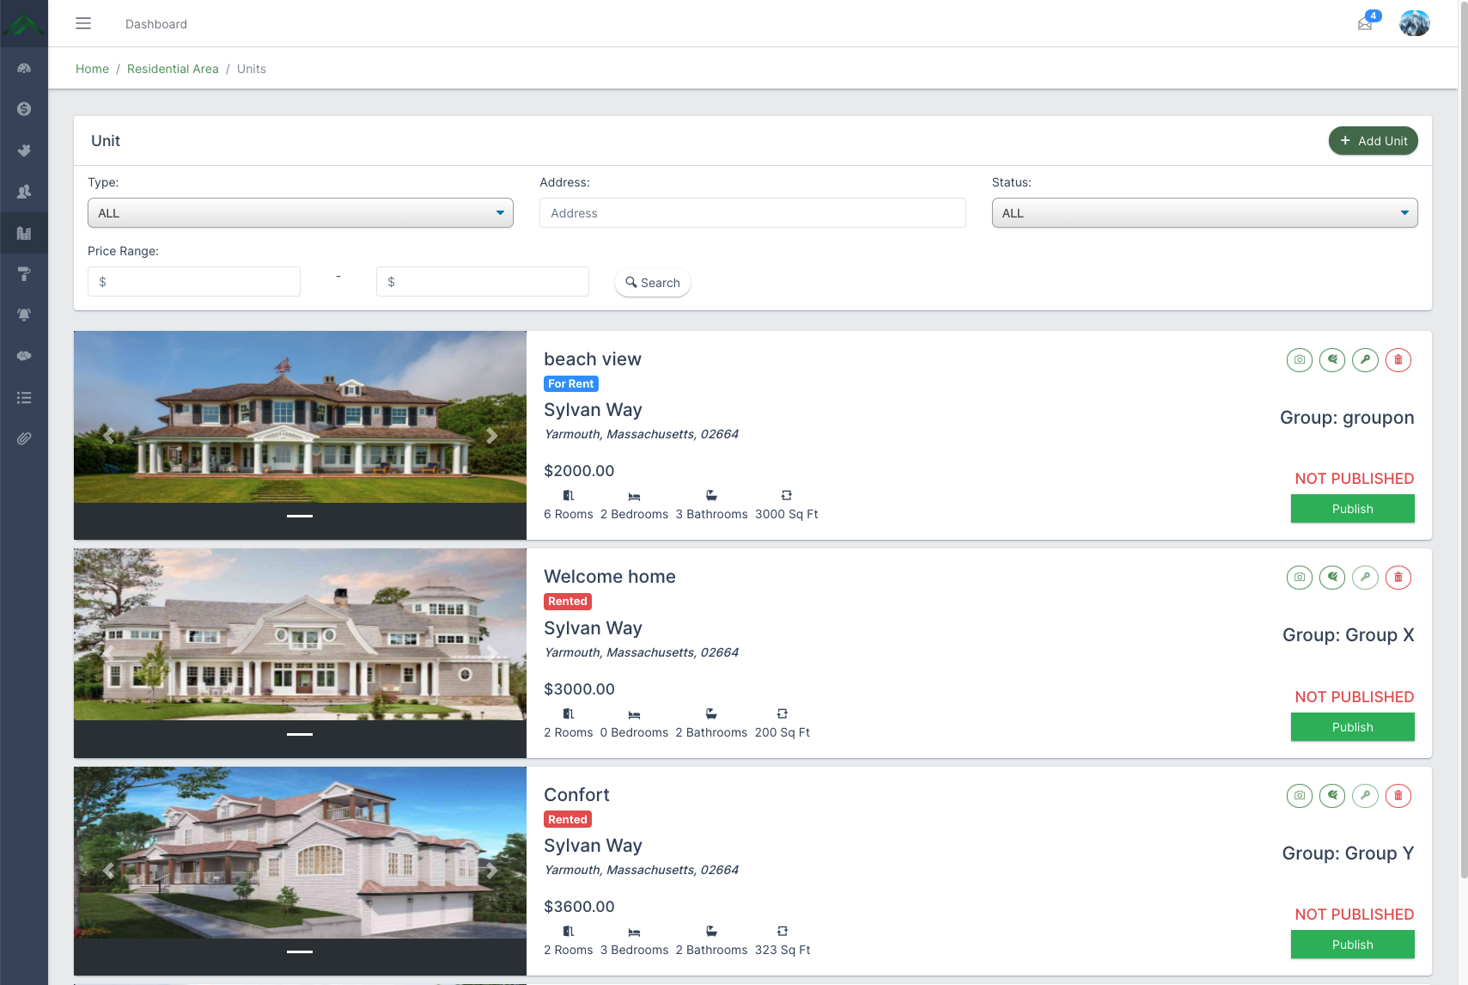Publish the beach view unit

pyautogui.click(x=1353, y=509)
